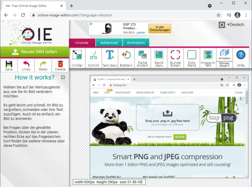Image resolution: width=252 pixels, height=187 pixels.
Task: Open Chrome three-dot menu
Action: [x=246, y=15]
